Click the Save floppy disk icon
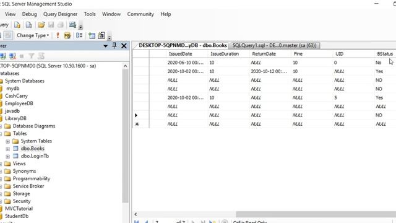The width and height of the screenshot is (396, 223). tap(51, 25)
